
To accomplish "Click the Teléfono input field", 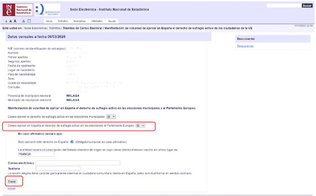I will pyautogui.click(x=58, y=169).
